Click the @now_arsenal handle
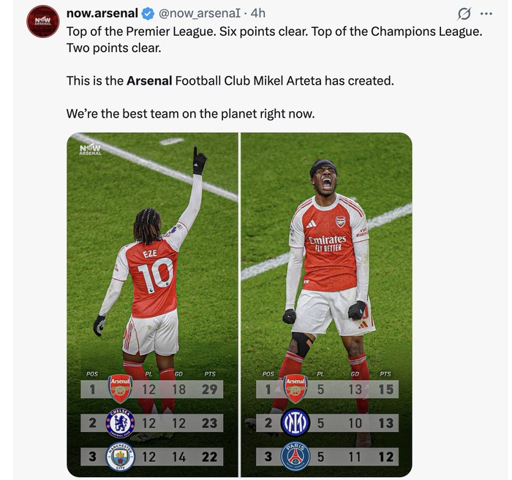The height and width of the screenshot is (480, 512). (x=200, y=13)
